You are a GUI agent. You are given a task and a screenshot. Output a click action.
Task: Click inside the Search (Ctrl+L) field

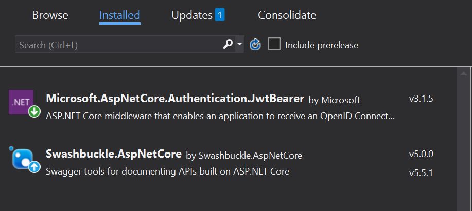pyautogui.click(x=118, y=45)
